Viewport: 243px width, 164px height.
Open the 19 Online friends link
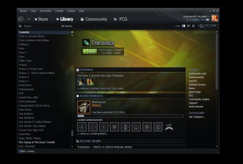192,19
